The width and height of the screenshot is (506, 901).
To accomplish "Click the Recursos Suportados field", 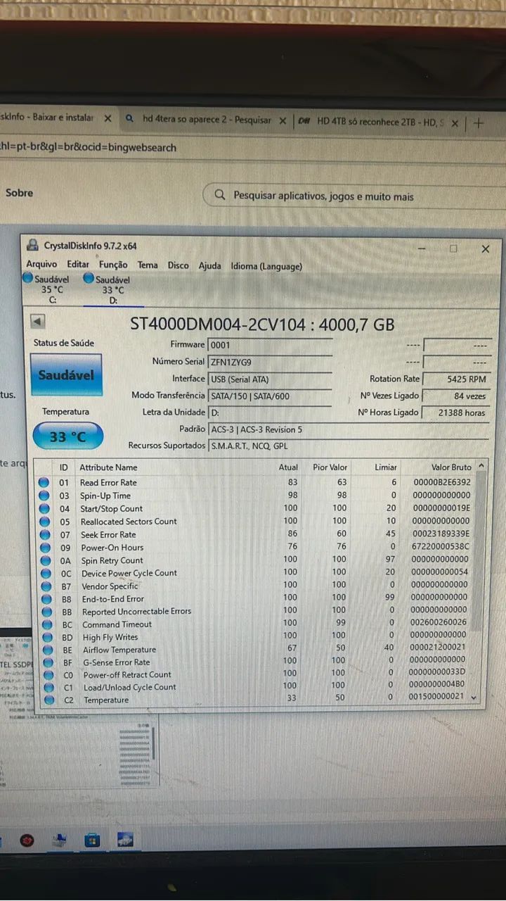I will (x=349, y=446).
